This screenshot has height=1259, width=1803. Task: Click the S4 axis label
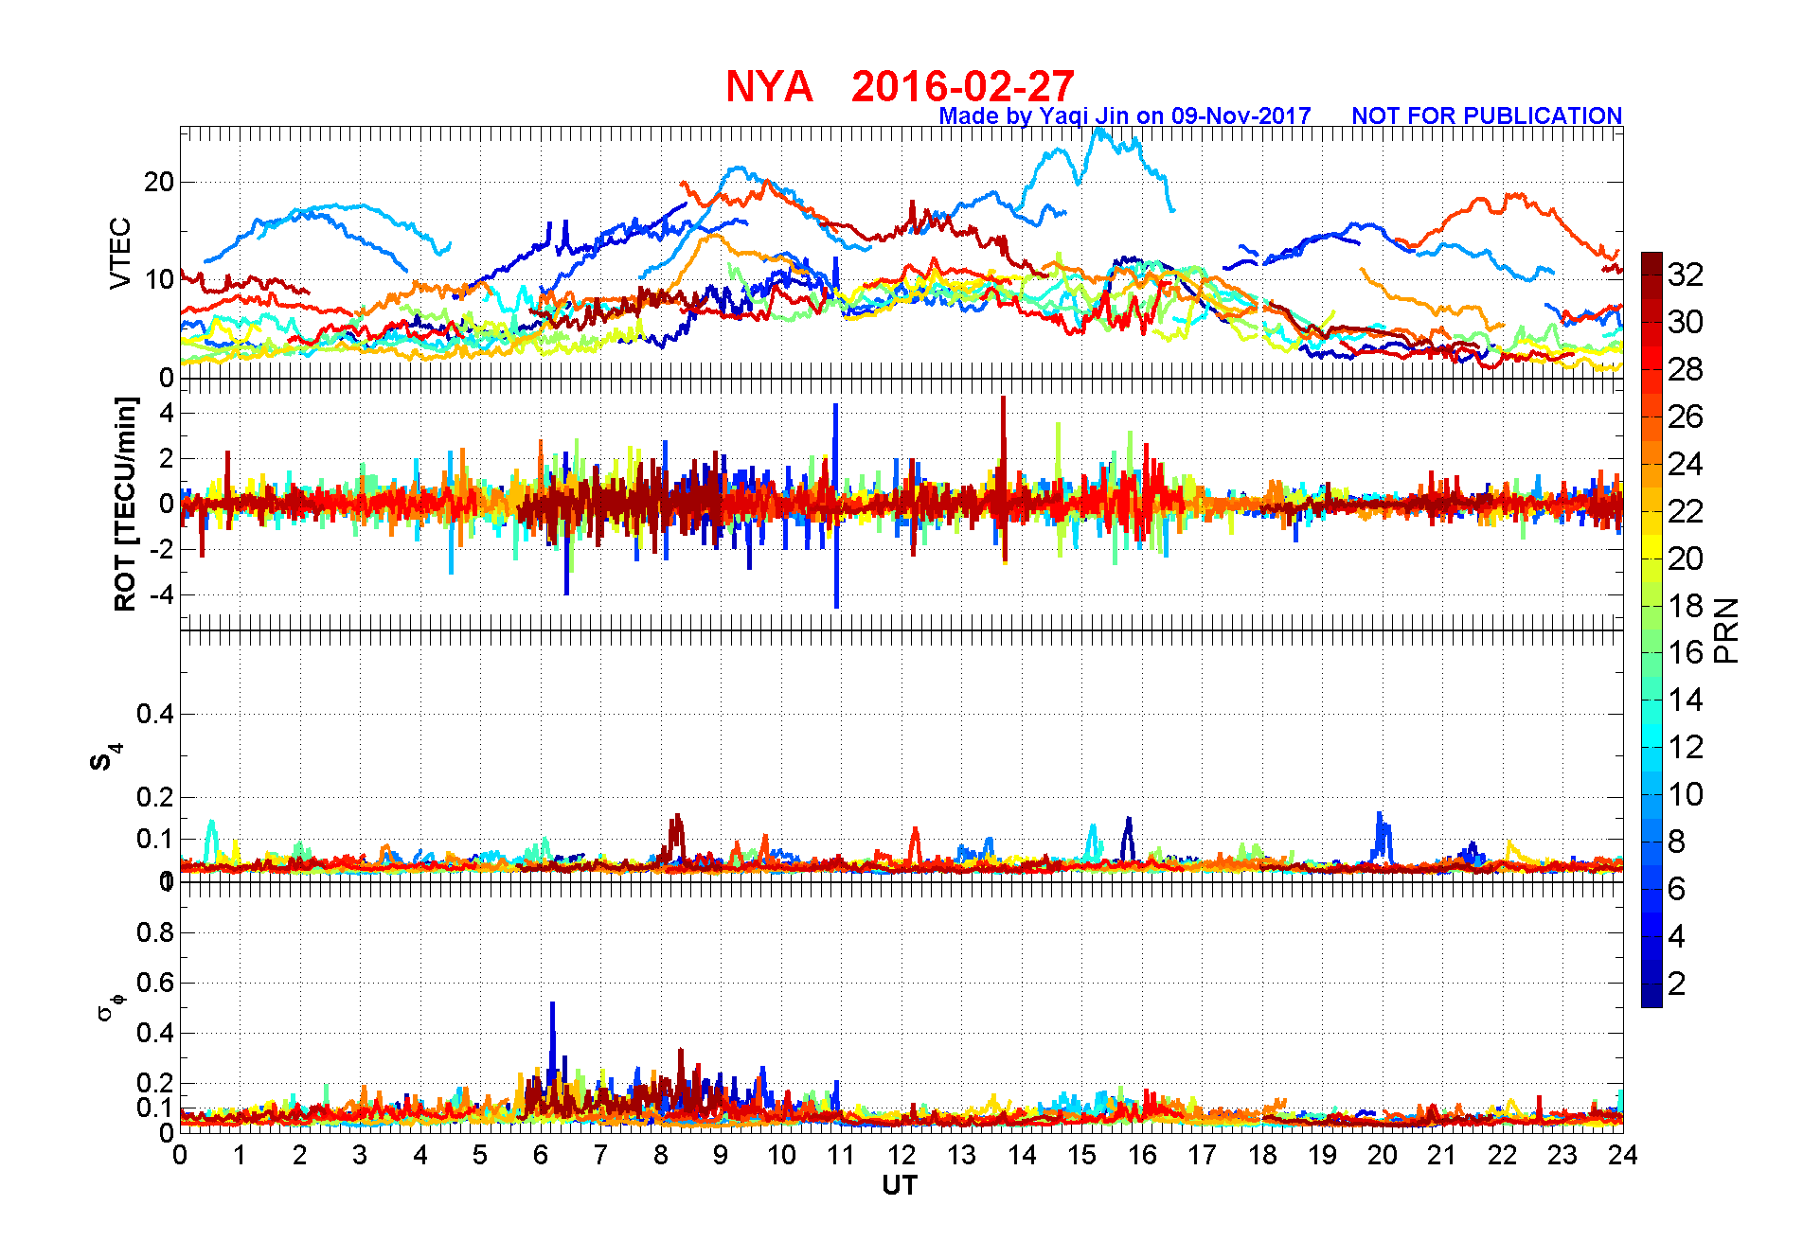click(106, 757)
